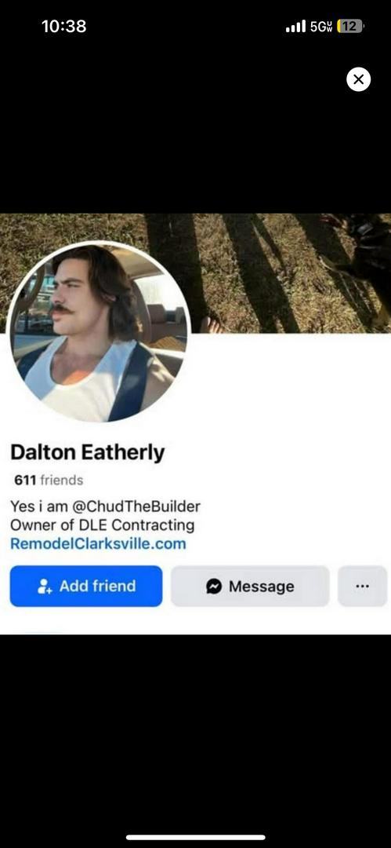Open the RemodelClarksville.com link
Screen dimensions: 391x848
tap(98, 543)
